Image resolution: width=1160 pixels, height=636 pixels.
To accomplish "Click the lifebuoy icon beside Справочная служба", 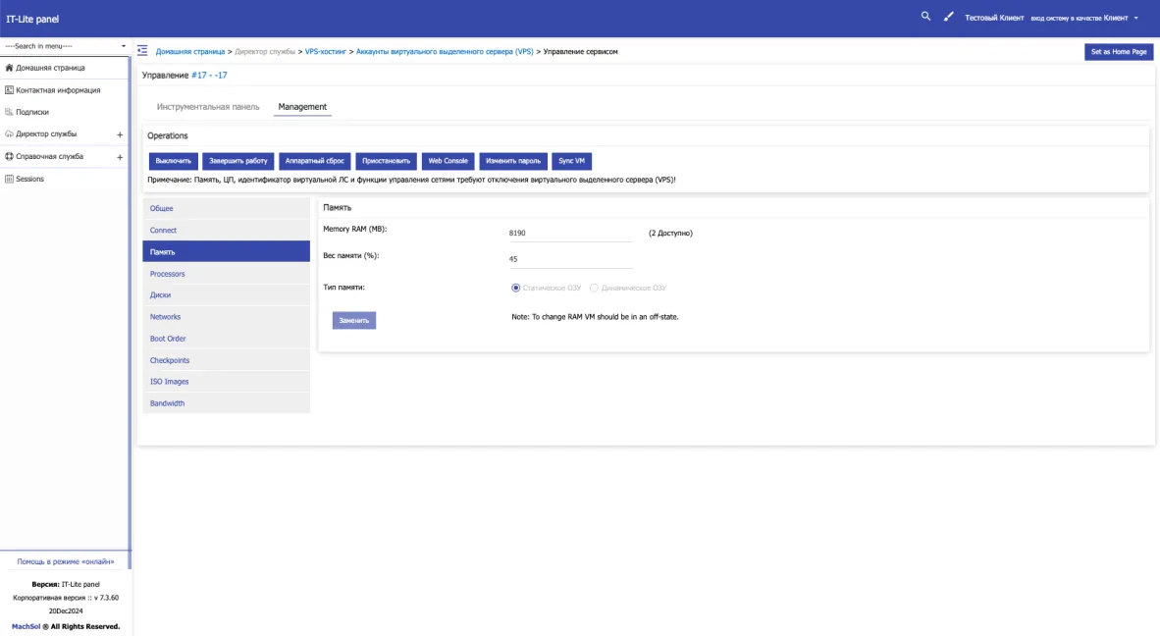I will 9,156.
